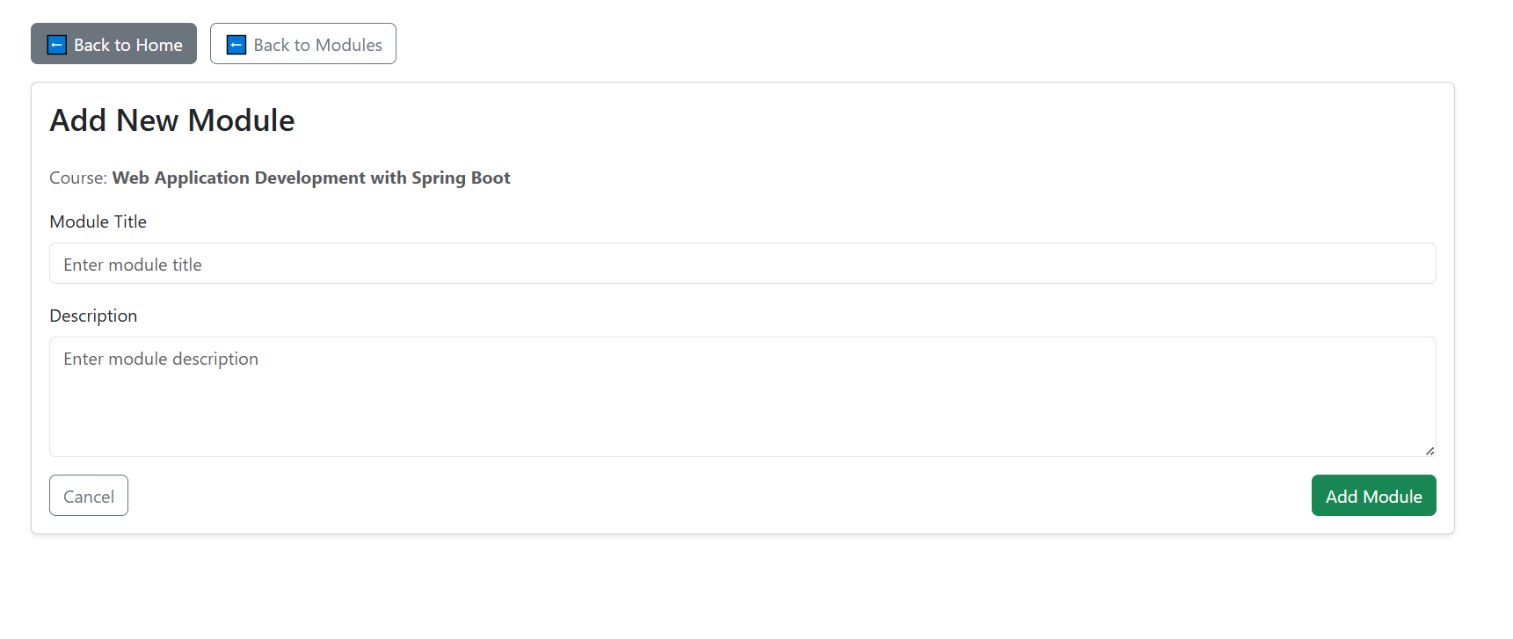Click 'Back to Home' label text
The width and height of the screenshot is (1513, 639).
tap(128, 45)
